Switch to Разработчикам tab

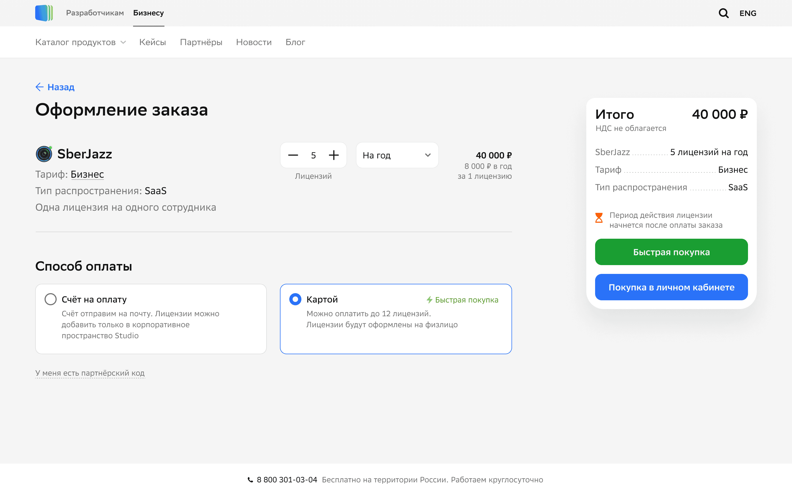click(x=95, y=13)
